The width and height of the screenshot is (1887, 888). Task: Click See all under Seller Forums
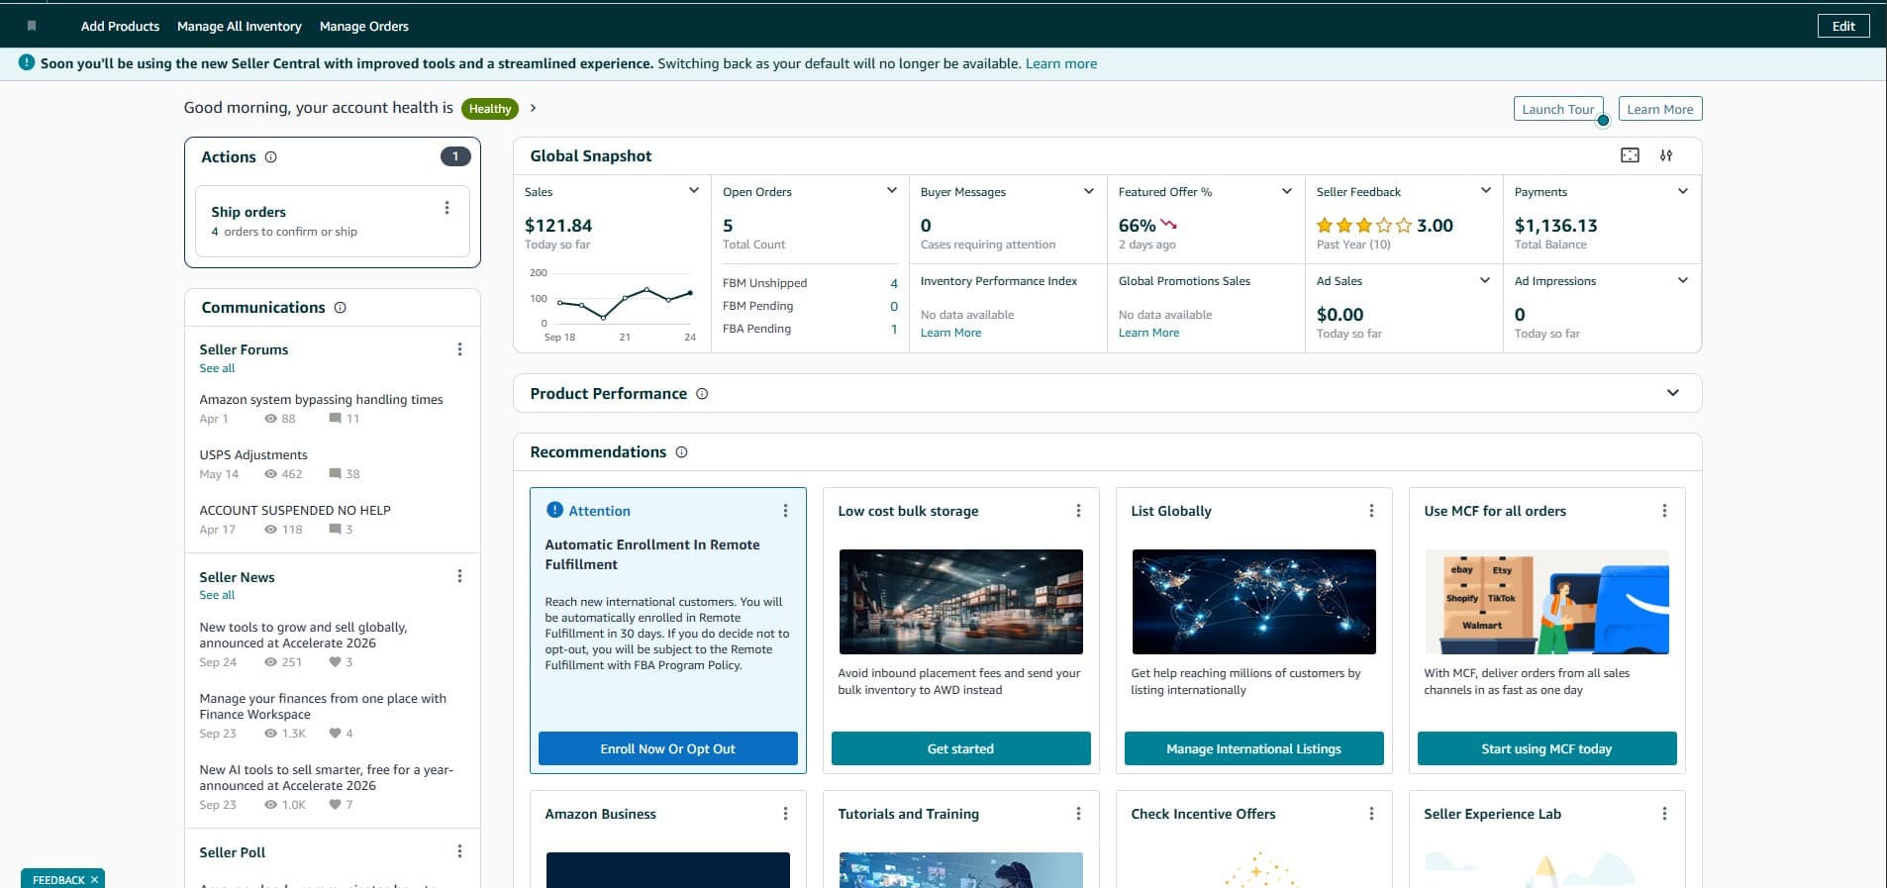click(x=217, y=368)
